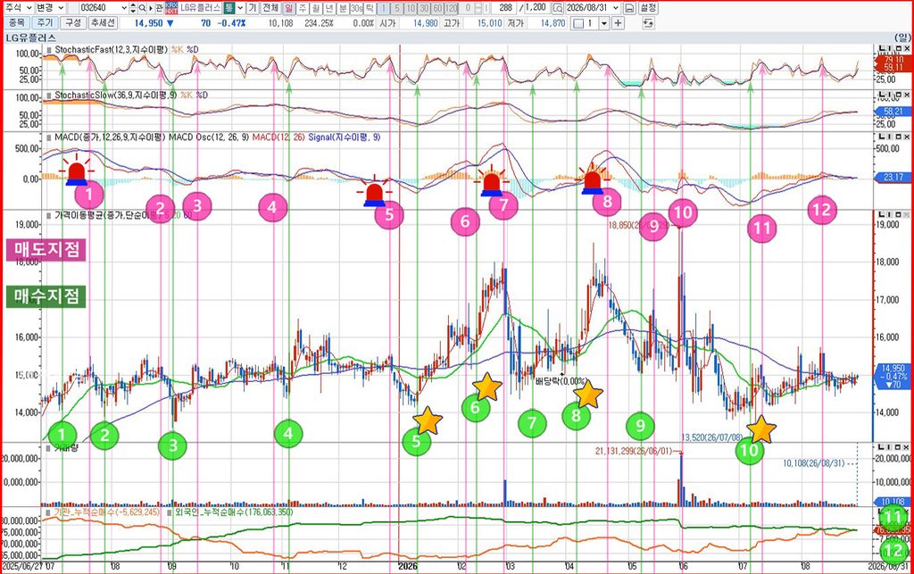
Task: Click the MACD Osc(12, 26, 9) label
Action: coord(209,137)
